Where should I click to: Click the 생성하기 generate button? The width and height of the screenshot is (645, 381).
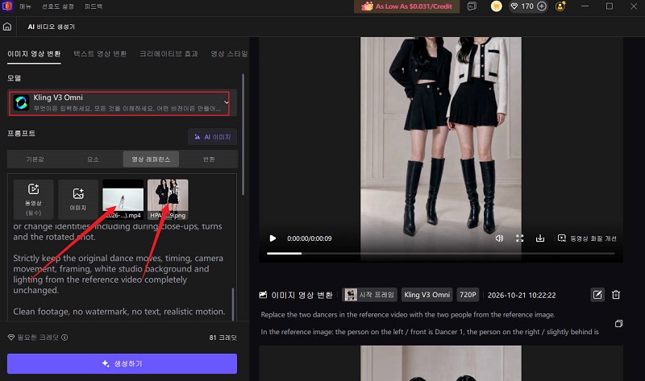(x=122, y=364)
